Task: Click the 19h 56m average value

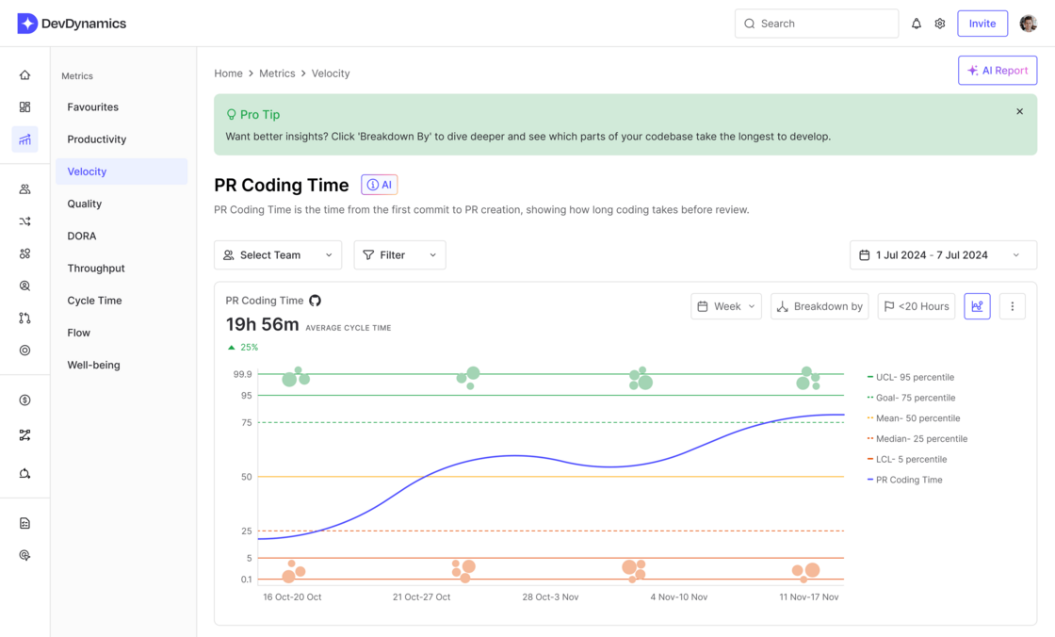Action: coord(262,324)
